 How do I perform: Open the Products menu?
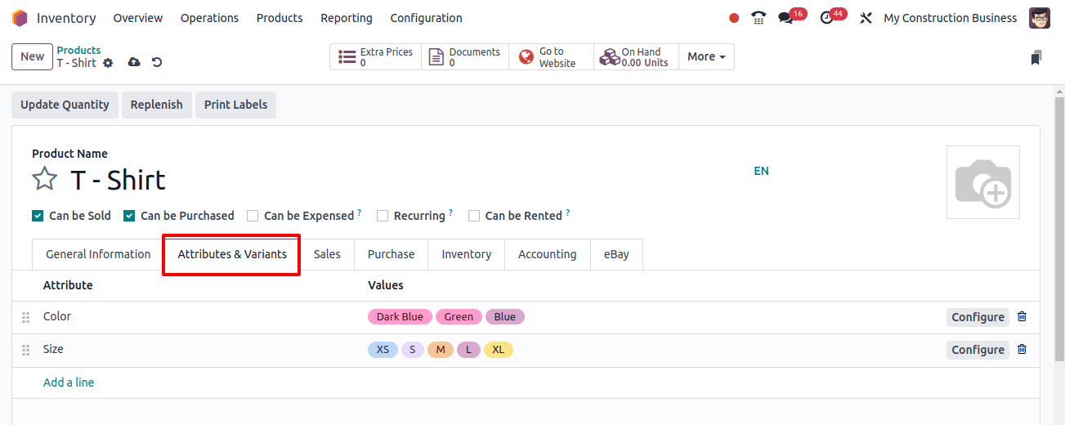coord(280,18)
